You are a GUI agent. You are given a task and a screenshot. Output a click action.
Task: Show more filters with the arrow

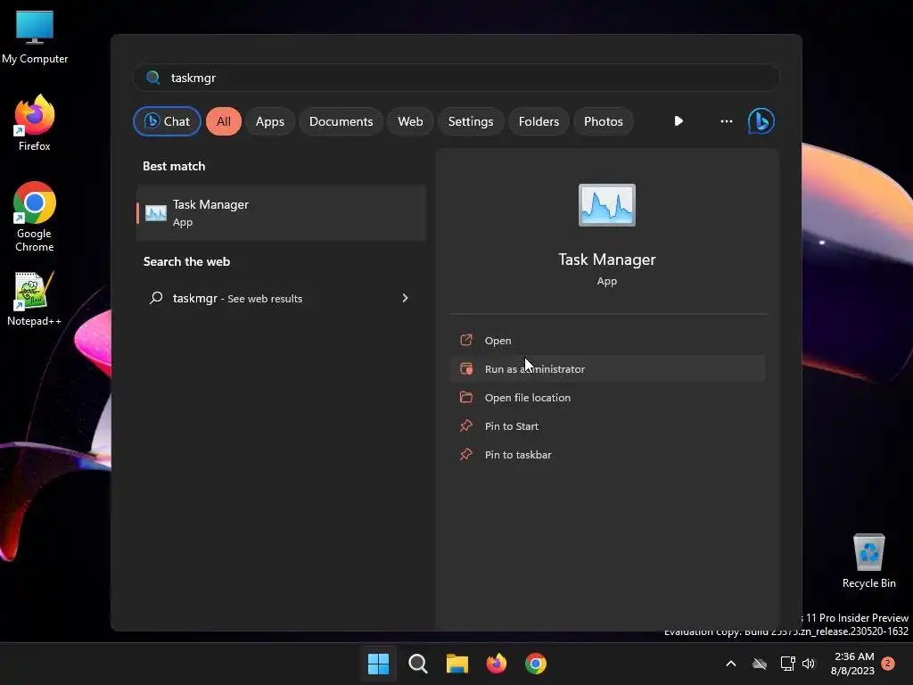tap(679, 121)
